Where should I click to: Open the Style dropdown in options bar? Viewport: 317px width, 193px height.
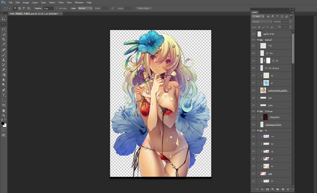(85, 8)
